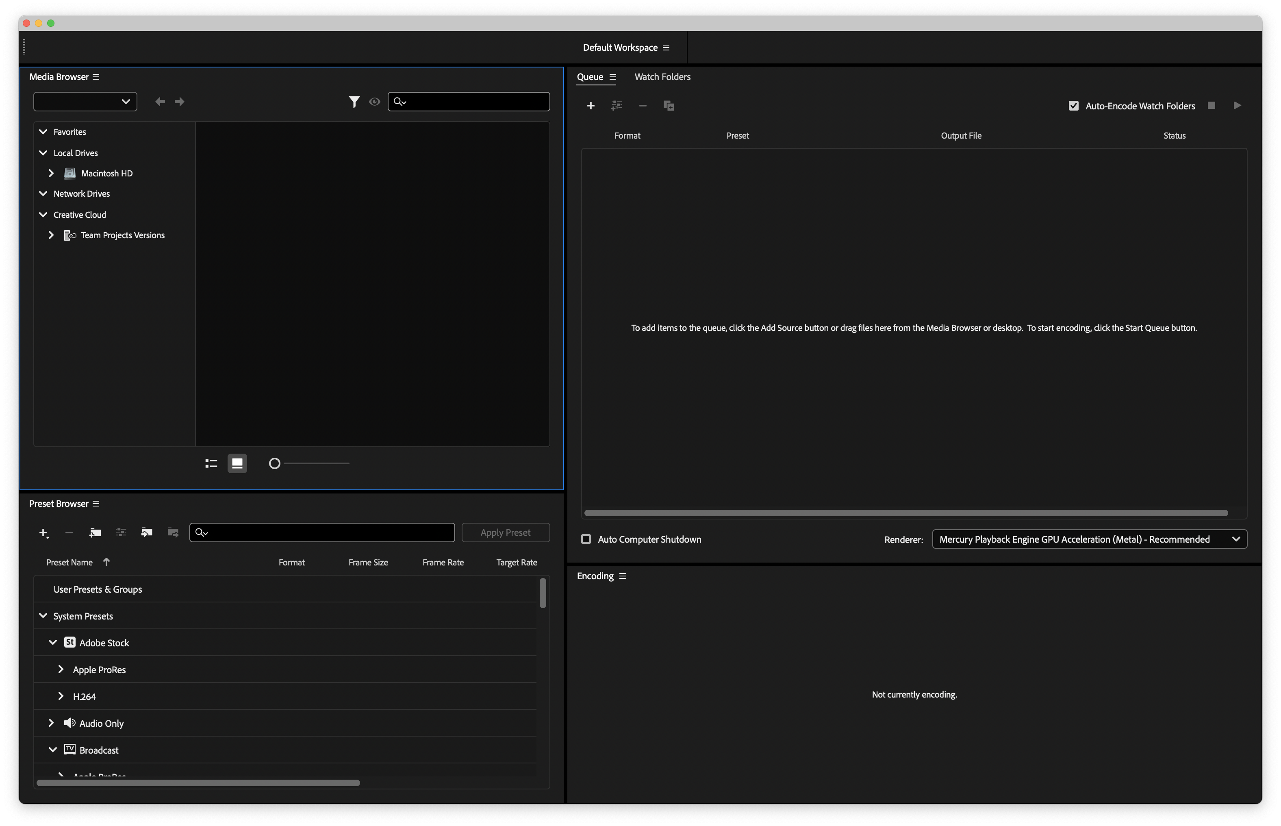Screen dimensions: 1281x826
Task: Go forward in Media Browser history
Action: (180, 101)
